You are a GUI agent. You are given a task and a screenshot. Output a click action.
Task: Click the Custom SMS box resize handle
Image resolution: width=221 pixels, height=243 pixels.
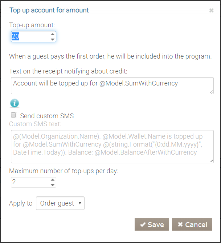click(212, 160)
